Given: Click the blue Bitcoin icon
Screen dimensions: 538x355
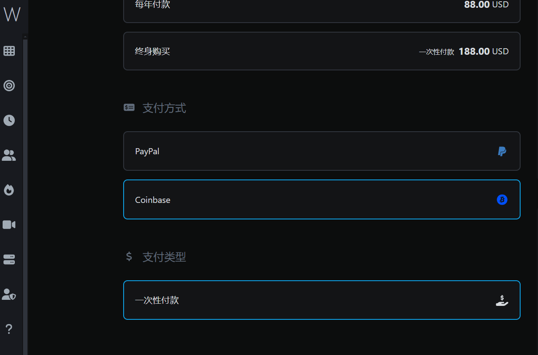Looking at the screenshot, I should [502, 200].
